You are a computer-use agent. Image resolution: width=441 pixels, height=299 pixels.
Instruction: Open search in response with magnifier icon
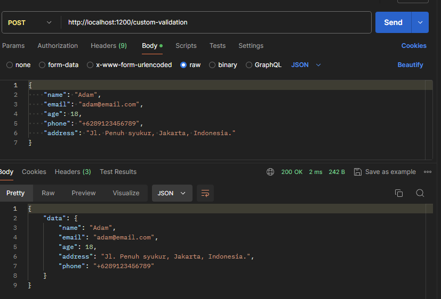[x=420, y=193]
